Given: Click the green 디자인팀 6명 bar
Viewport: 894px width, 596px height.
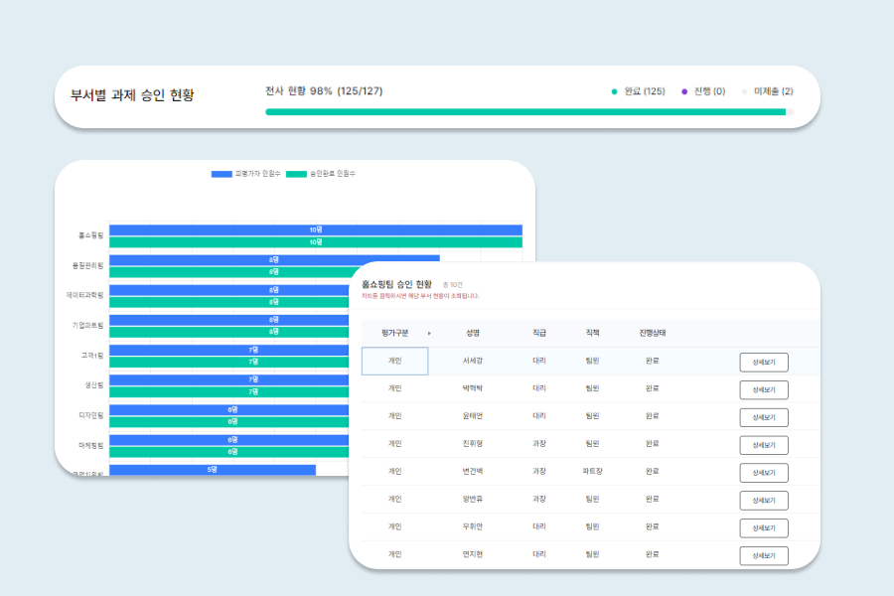Looking at the screenshot, I should pyautogui.click(x=228, y=421).
